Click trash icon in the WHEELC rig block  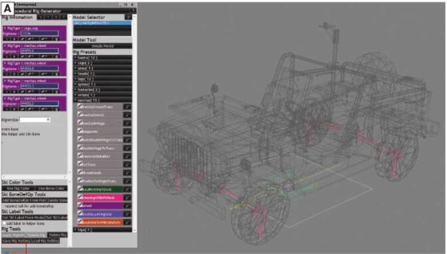click(x=56, y=92)
